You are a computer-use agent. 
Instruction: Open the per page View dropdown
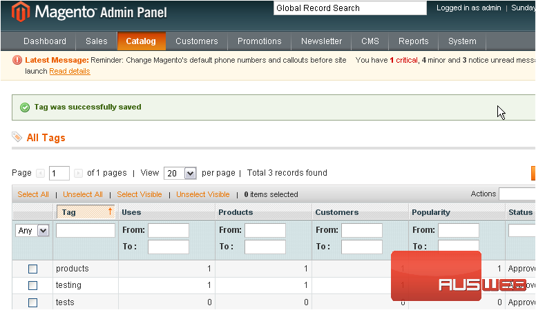click(x=180, y=173)
